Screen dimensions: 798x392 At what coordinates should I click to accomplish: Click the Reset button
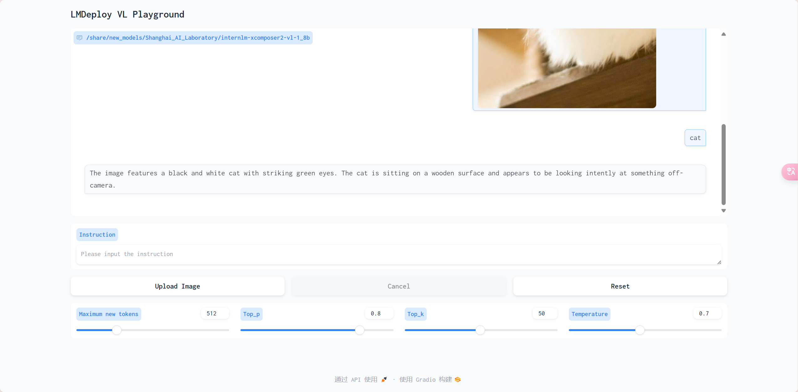click(620, 286)
